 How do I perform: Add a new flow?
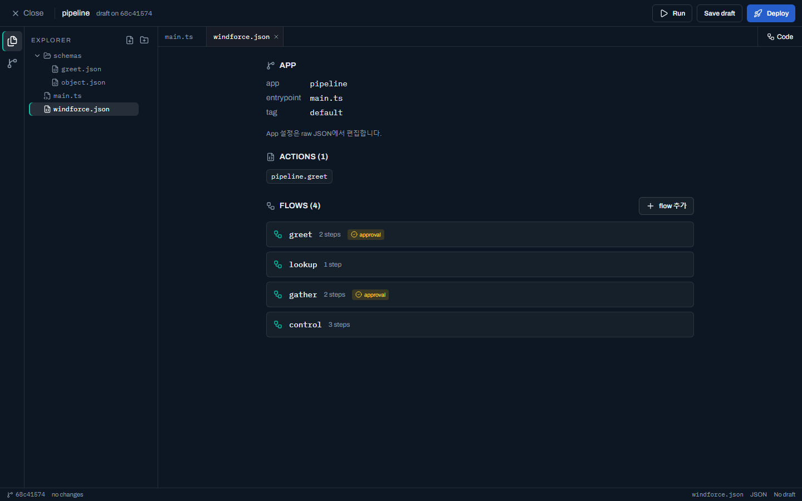pos(666,206)
